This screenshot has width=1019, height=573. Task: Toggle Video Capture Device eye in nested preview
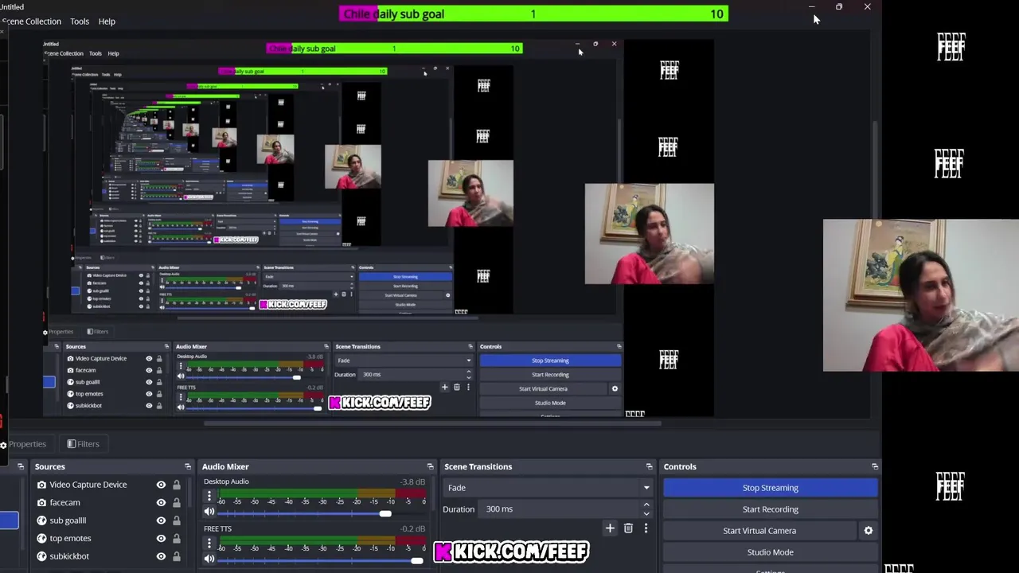tap(149, 359)
